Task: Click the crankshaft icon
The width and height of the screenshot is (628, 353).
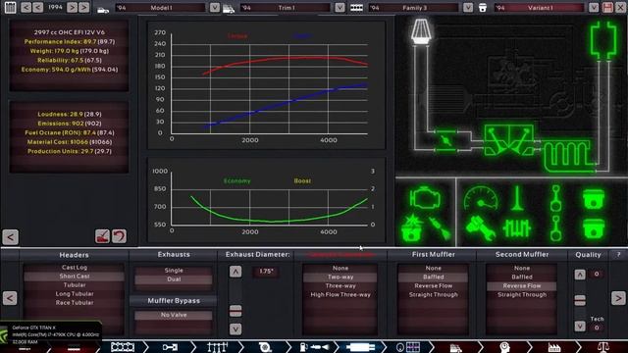Action: [517, 228]
